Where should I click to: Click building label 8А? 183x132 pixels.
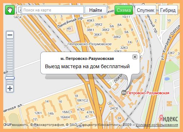(x=119, y=25)
